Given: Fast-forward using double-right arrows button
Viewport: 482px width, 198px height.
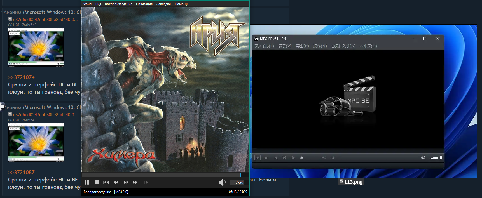Looking at the screenshot, I should [x=126, y=182].
